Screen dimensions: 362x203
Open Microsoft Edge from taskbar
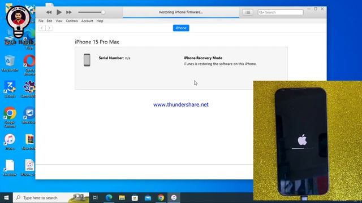[x=109, y=198]
